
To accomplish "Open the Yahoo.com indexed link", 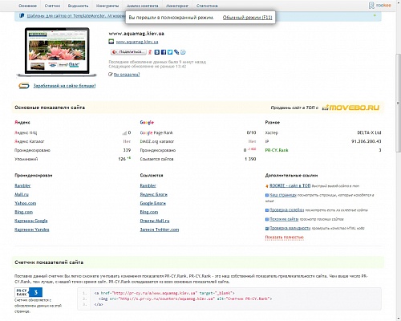I will pos(26,203).
